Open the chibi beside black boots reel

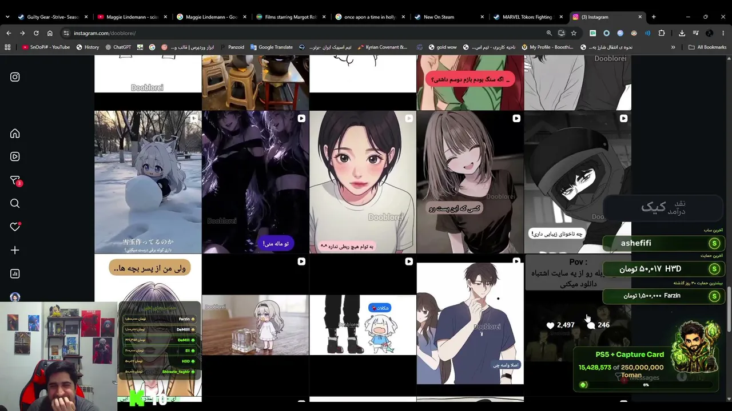pyautogui.click(x=363, y=325)
